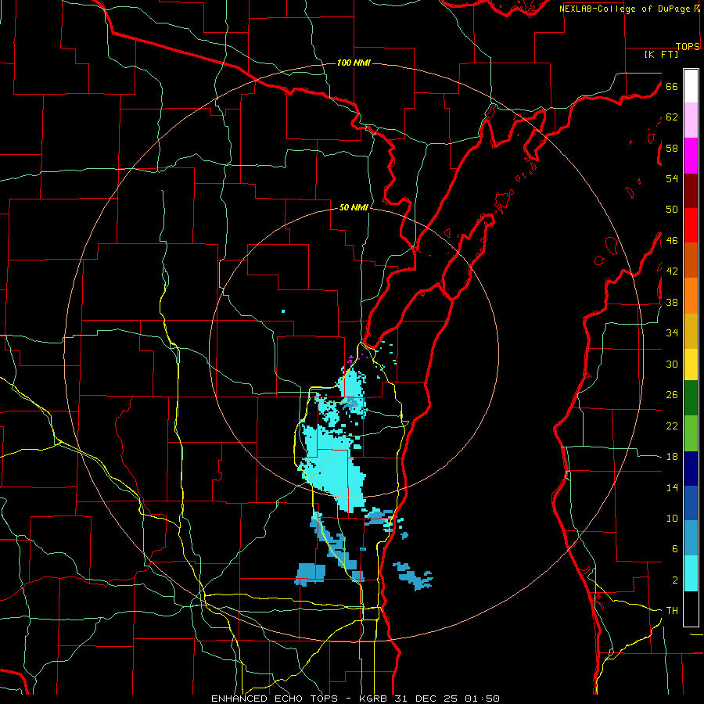704x704 pixels.
Task: Click the medium blue legend swatch
Action: (691, 503)
